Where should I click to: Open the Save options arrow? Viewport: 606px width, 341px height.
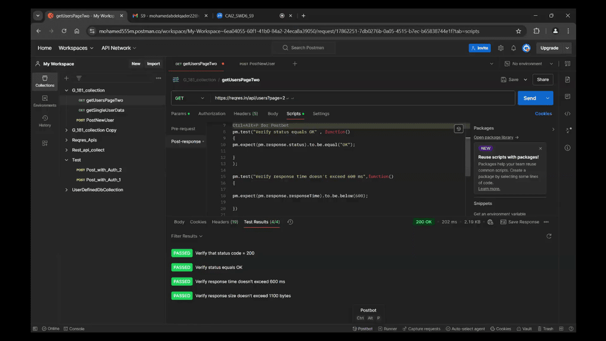[x=526, y=80]
